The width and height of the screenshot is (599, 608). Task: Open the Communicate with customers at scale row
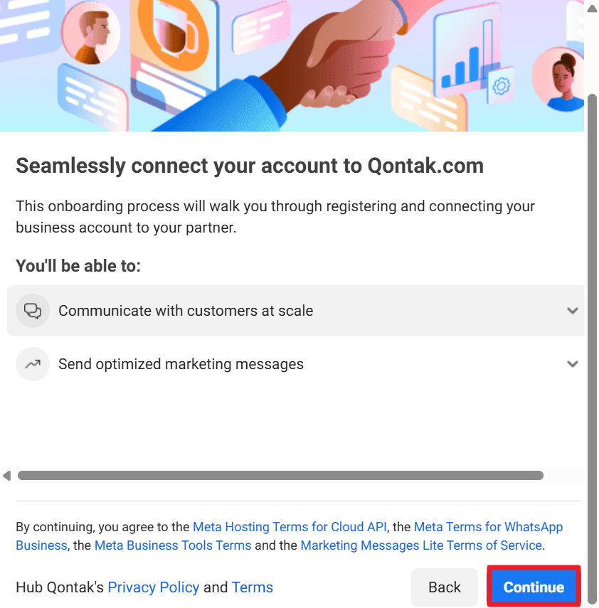coord(296,311)
